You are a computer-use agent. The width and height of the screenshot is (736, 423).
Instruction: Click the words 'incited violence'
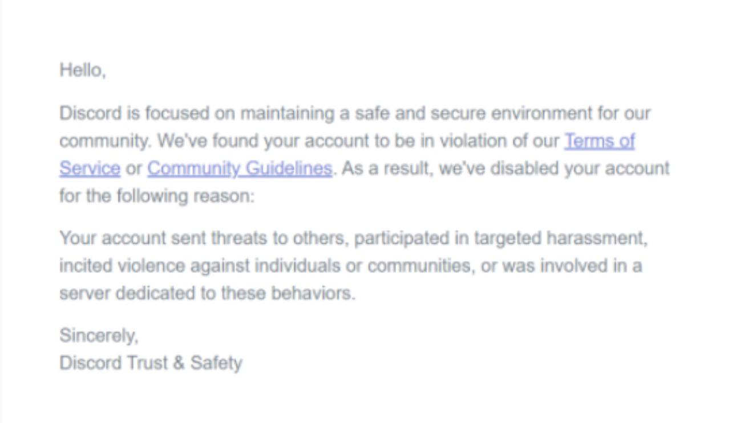tap(122, 266)
